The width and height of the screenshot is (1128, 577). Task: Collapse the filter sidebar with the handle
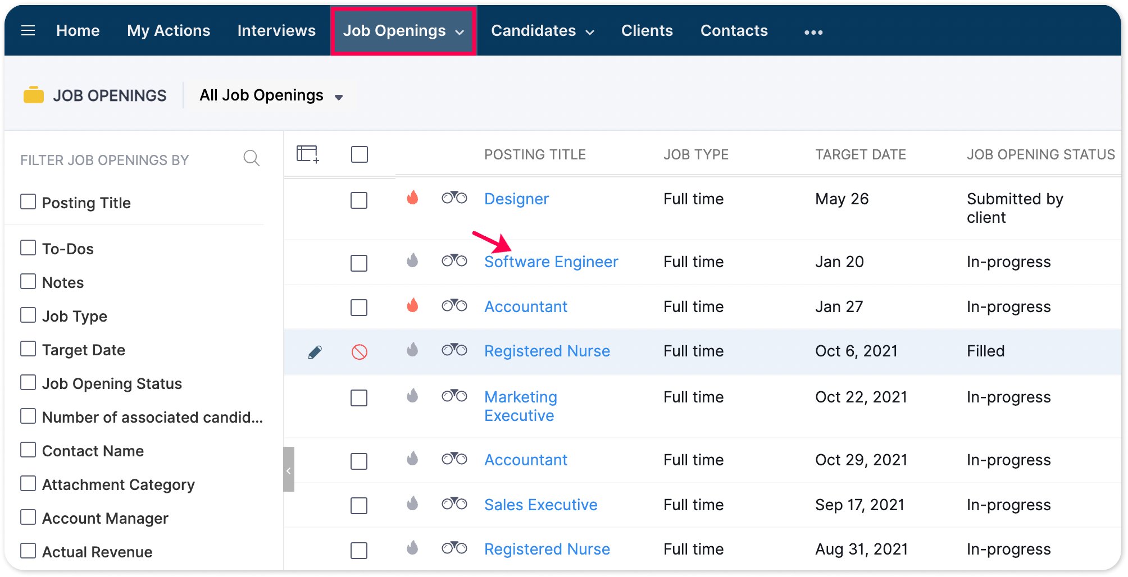[x=289, y=469]
